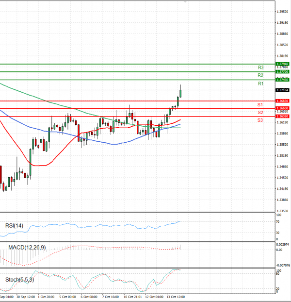Viewport: 291px width, 302px height.
Task: Click the S2 support label
Action: tap(260, 113)
